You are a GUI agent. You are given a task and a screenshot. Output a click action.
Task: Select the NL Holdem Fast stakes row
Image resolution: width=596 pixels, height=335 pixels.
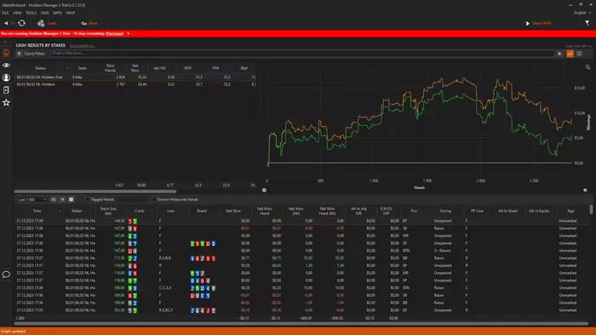point(135,77)
